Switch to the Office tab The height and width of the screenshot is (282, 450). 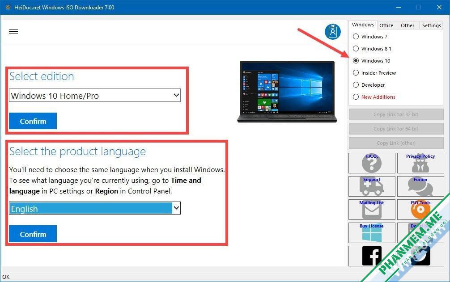386,25
